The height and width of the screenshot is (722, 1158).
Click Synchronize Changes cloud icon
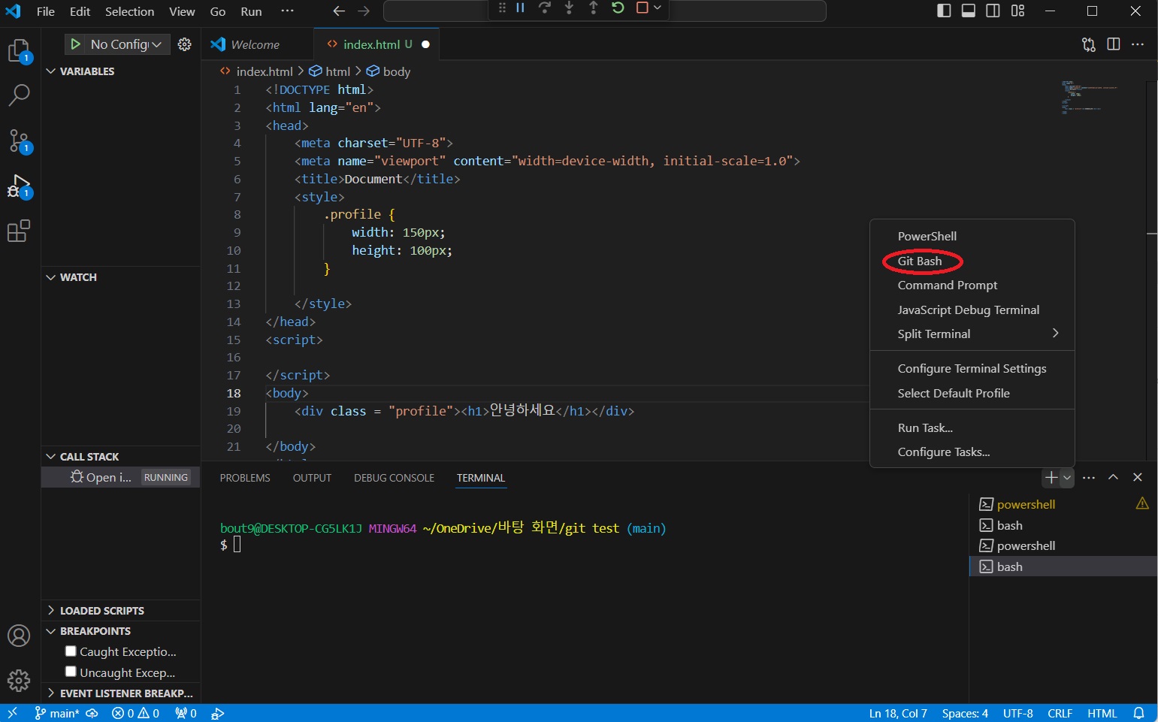point(92,713)
